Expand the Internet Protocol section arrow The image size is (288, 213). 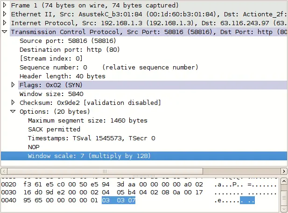[x=5, y=23]
